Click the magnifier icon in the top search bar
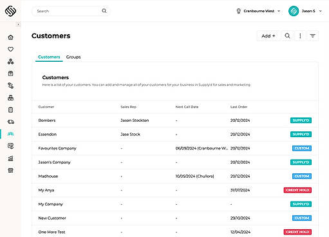Screen dimensions: 329x237 click(104, 11)
